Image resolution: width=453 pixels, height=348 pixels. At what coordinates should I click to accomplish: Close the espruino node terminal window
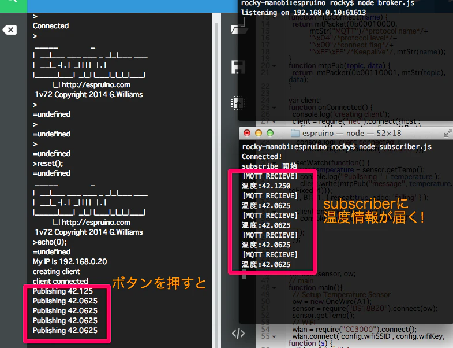(247, 133)
